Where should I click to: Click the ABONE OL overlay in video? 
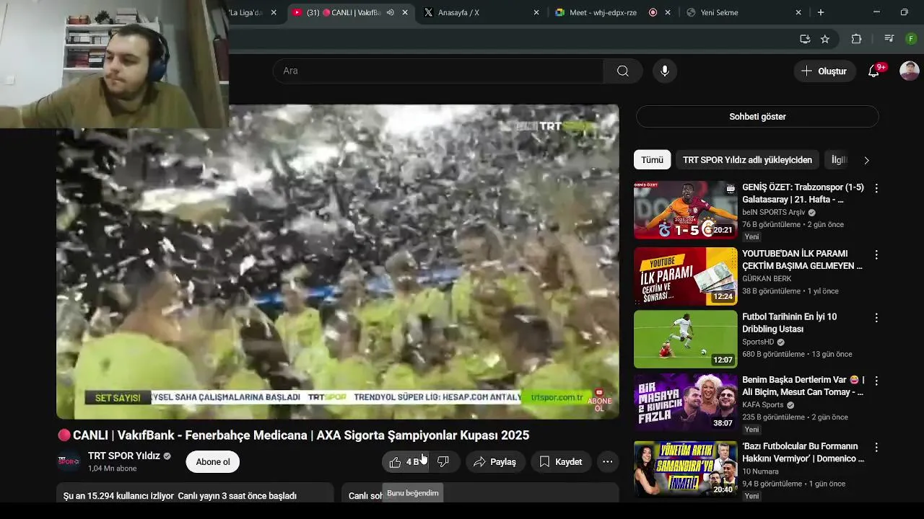[x=599, y=400]
